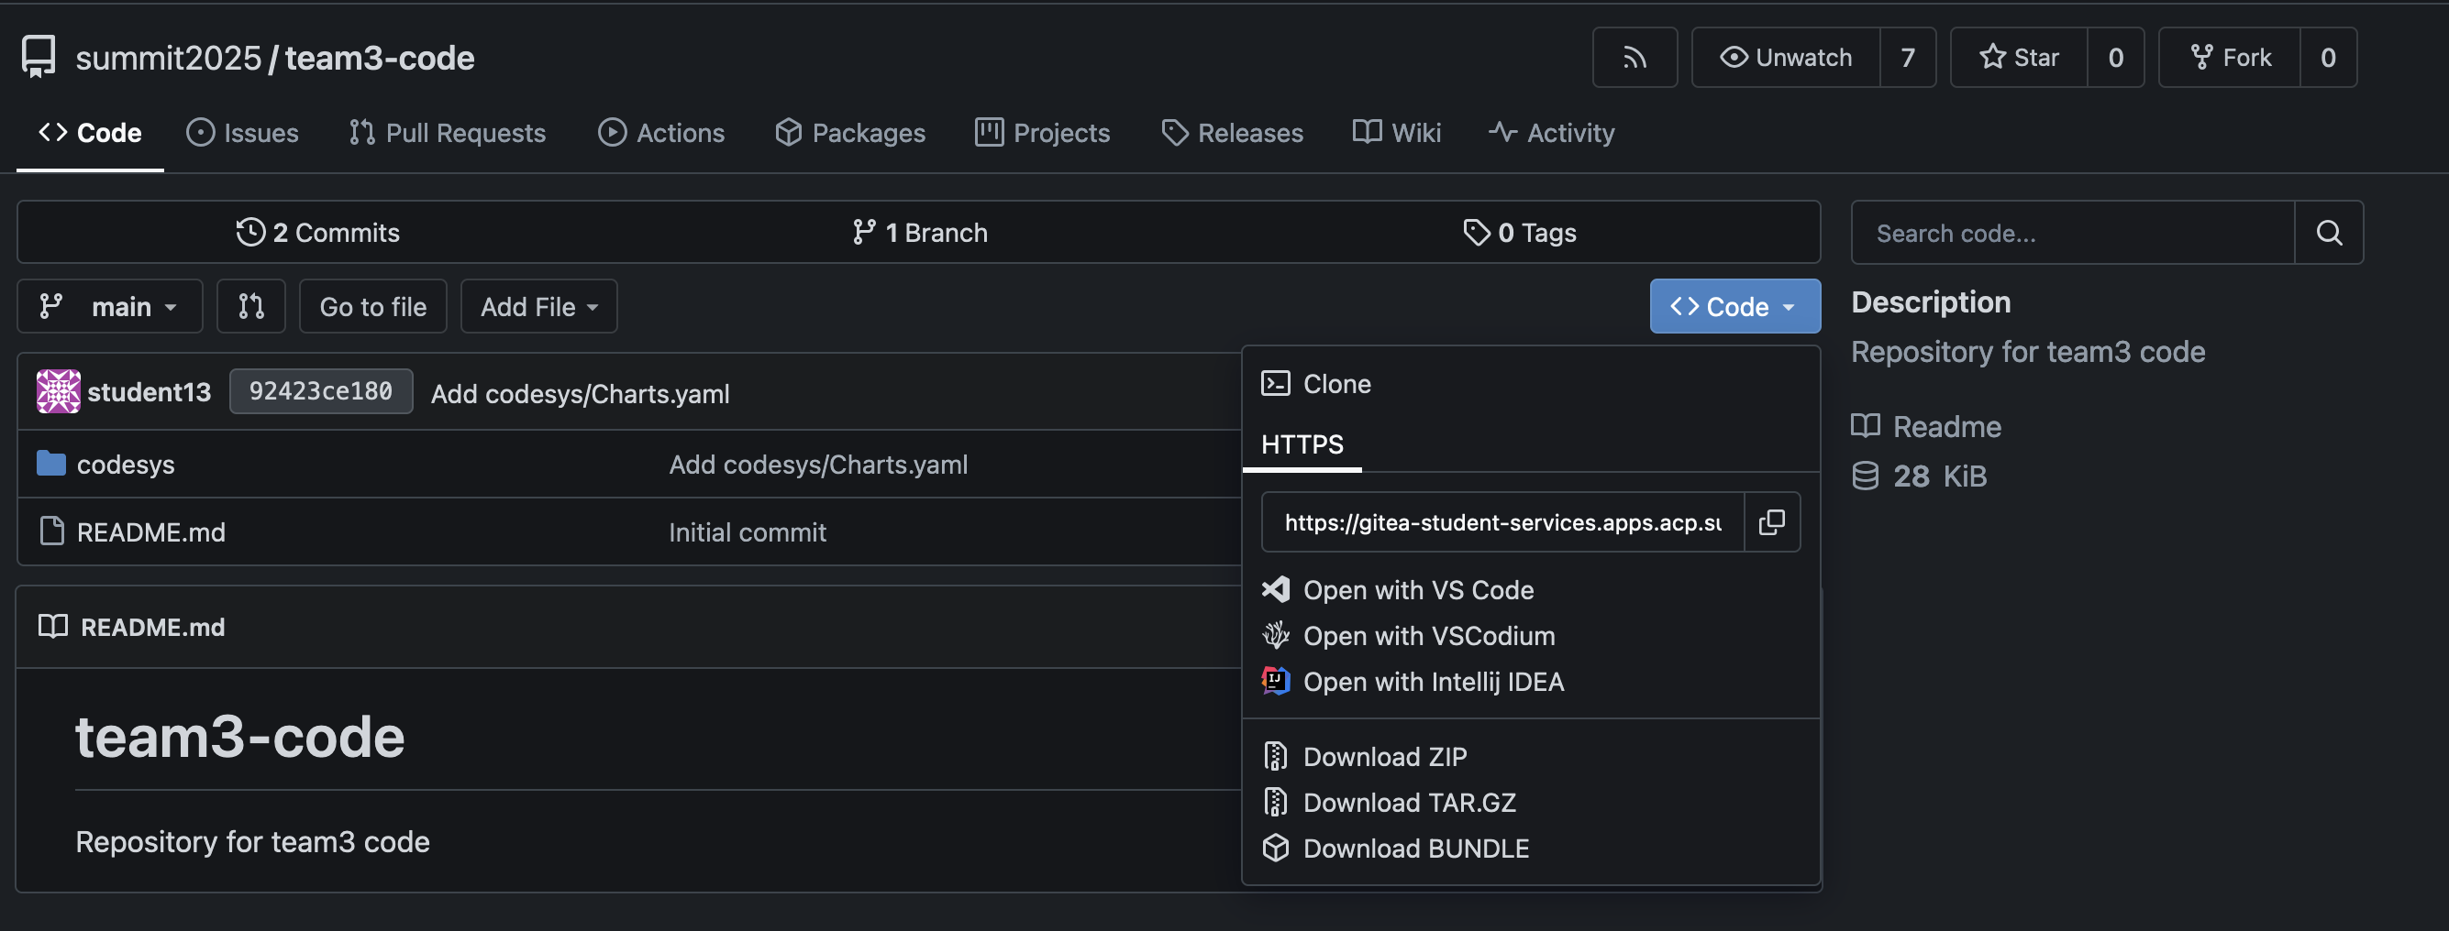
Task: Open the Packages tab
Action: click(x=850, y=133)
